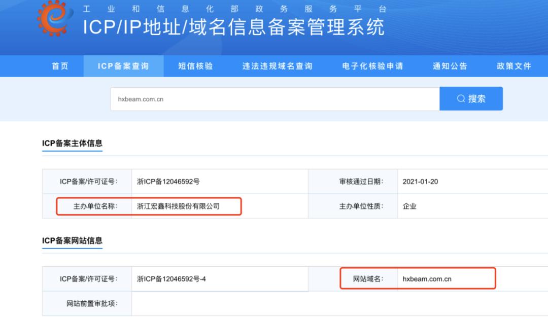548x319 pixels.
Task: Click website license 浙ICP备12046592号-4
Action: click(x=170, y=278)
